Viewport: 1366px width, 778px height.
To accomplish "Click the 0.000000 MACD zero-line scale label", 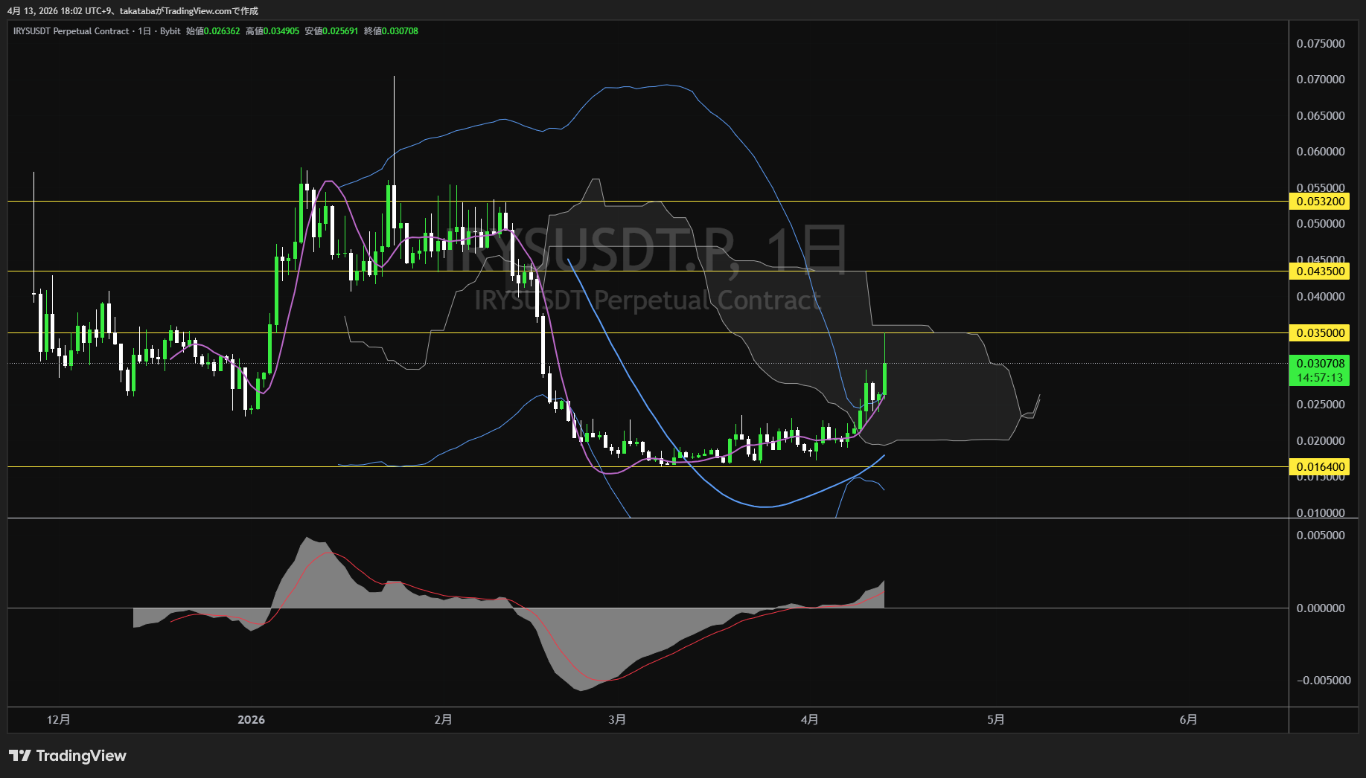I will tap(1321, 608).
